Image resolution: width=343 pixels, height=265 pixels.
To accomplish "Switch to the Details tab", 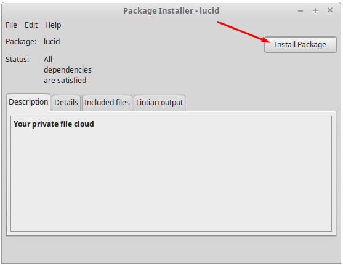I will pos(66,103).
